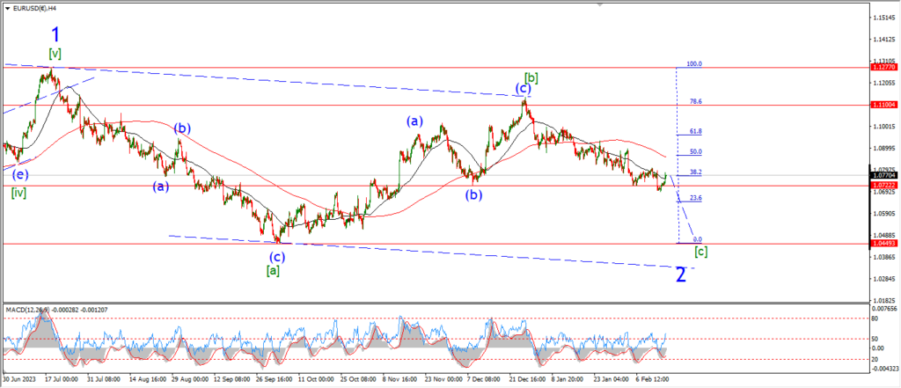Screen dimensions: 901x388
Task: Click the 30 Jun 2023 date on time axis
Action: coord(19,381)
